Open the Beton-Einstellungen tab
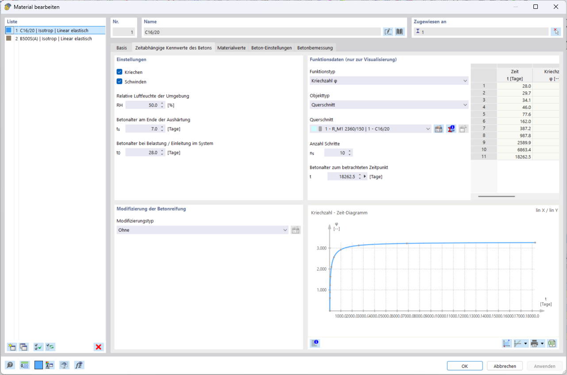Image resolution: width=567 pixels, height=375 pixels. click(272, 48)
